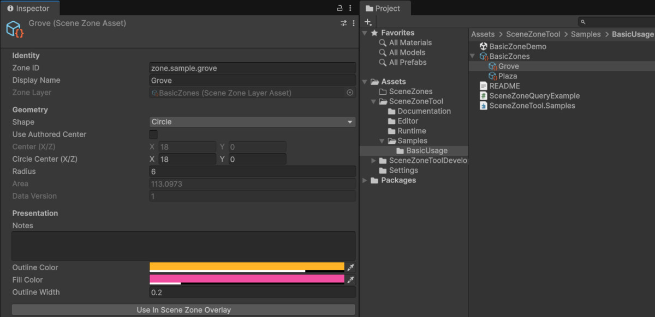Viewport: 655px width, 317px height.
Task: Collapse BasicZones asset children
Action: [472, 56]
